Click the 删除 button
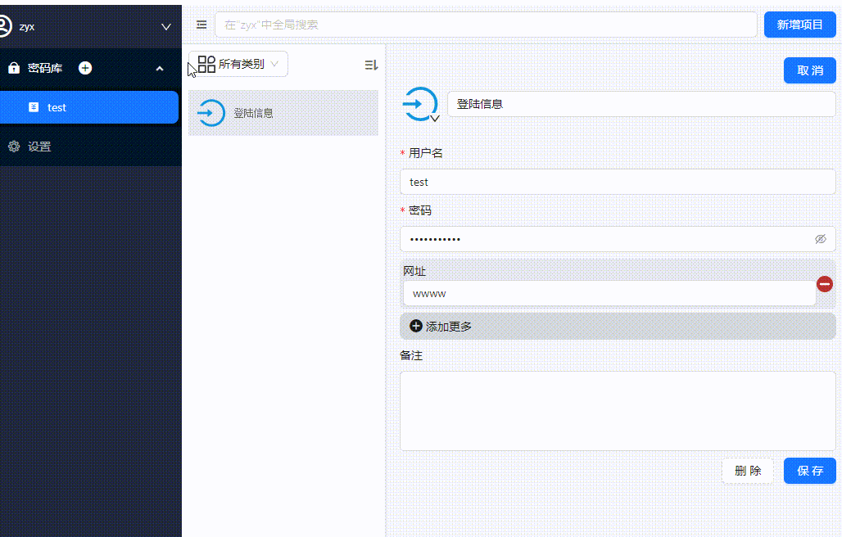The width and height of the screenshot is (842, 537). 747,471
